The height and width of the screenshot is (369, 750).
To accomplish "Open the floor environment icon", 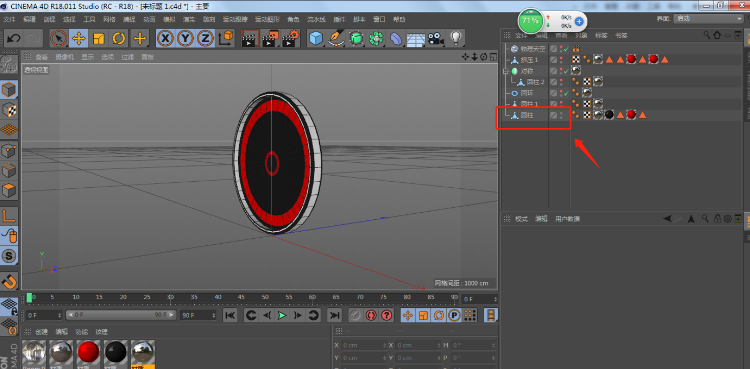I will pyautogui.click(x=416, y=38).
